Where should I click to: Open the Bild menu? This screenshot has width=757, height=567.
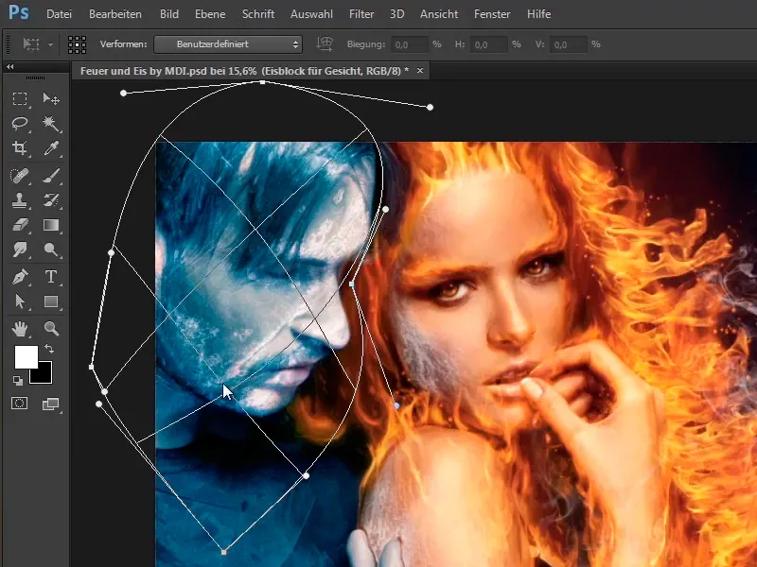pyautogui.click(x=169, y=14)
